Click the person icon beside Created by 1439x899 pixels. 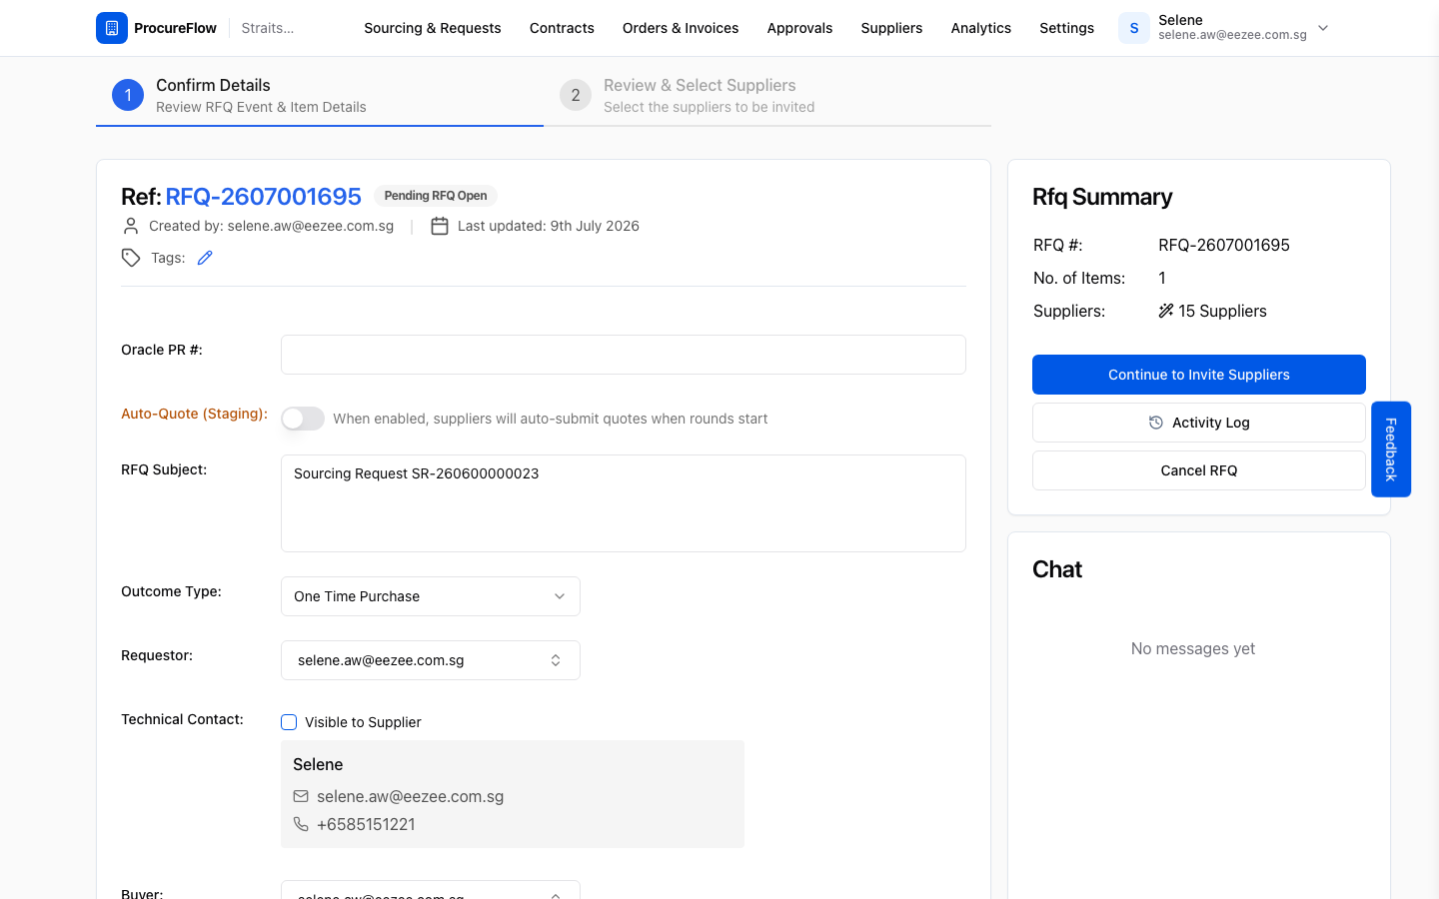pos(131,226)
